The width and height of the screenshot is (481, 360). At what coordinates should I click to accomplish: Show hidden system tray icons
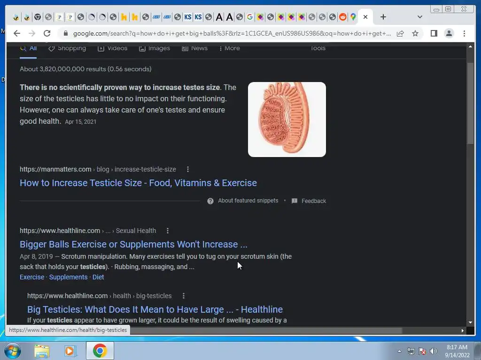(399, 351)
